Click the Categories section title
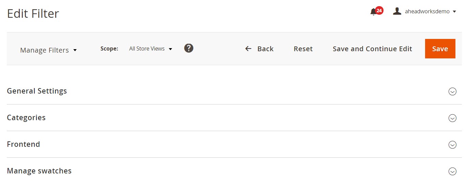Viewport: 466px width, 183px height. (x=26, y=118)
